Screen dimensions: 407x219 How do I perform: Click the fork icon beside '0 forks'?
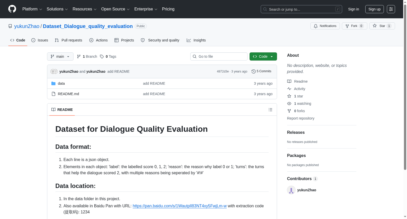tap(289, 111)
